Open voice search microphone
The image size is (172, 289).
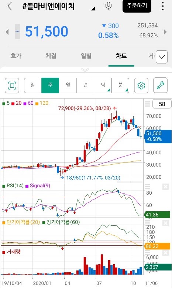click(x=109, y=6)
